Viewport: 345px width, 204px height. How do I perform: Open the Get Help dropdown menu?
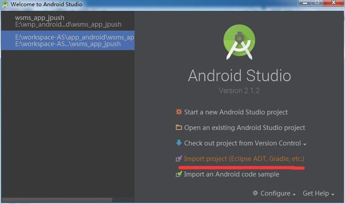[x=318, y=193]
